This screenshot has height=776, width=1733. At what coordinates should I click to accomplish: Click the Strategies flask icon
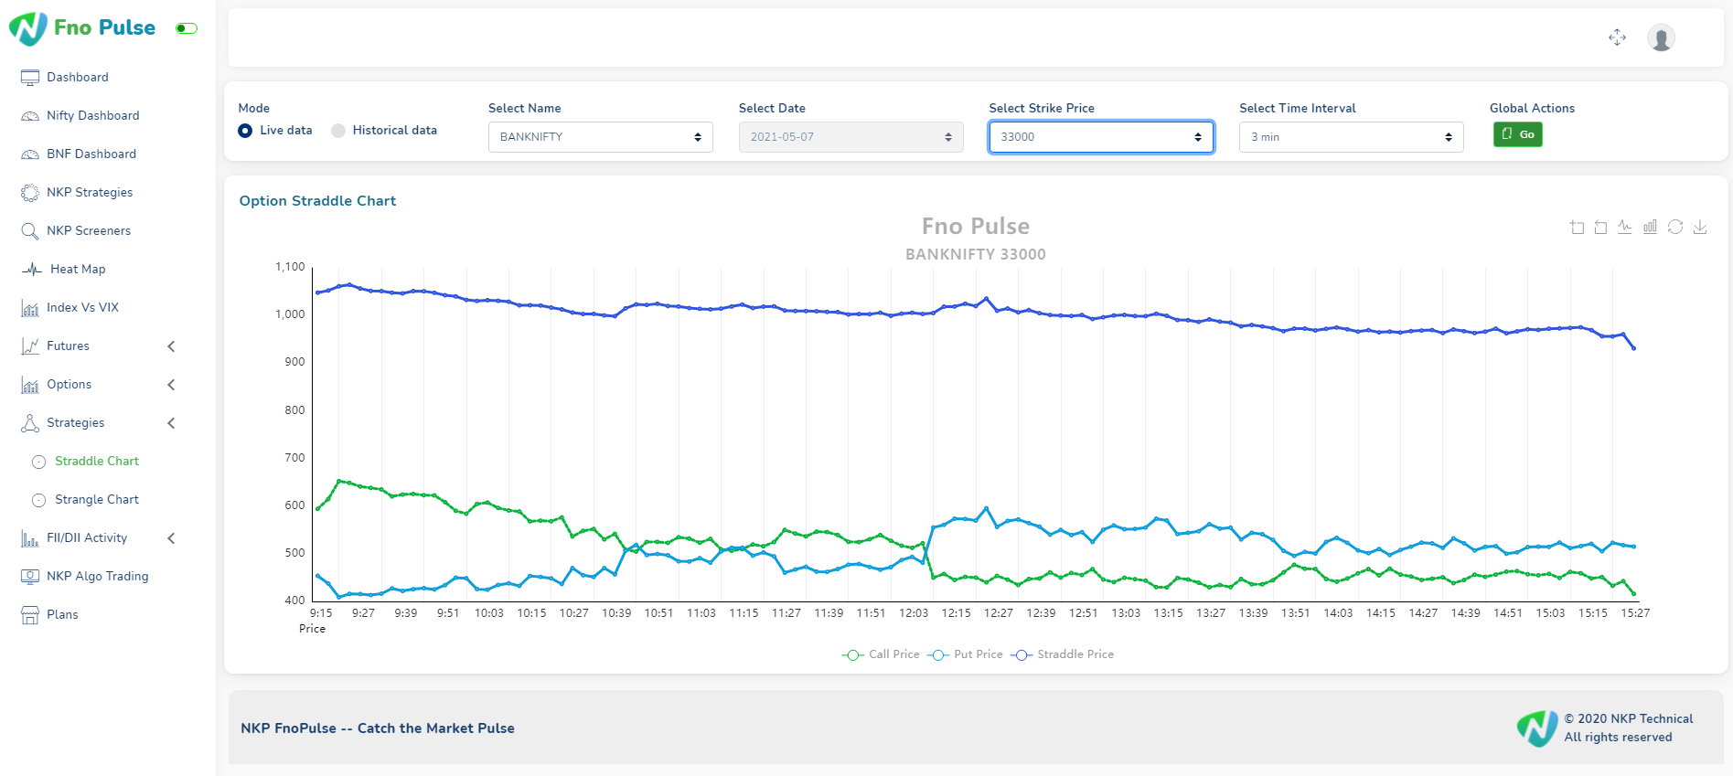(30, 423)
